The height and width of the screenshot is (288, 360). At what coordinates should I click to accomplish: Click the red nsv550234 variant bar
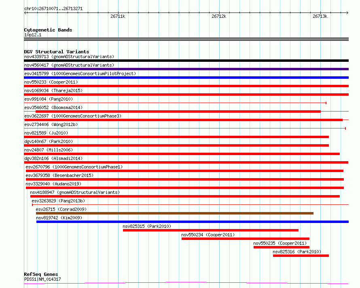point(246,239)
